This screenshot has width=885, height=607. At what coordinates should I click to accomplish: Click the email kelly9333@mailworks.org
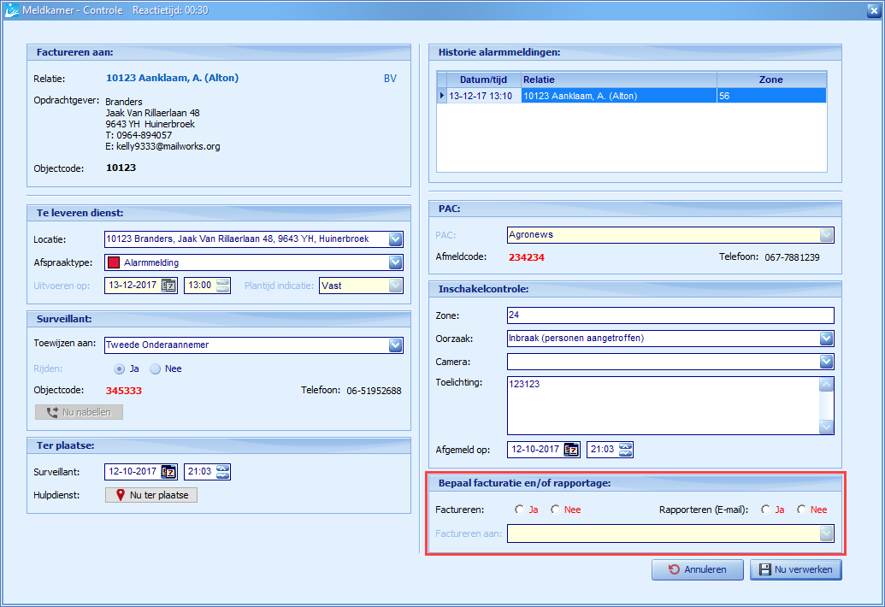(168, 147)
